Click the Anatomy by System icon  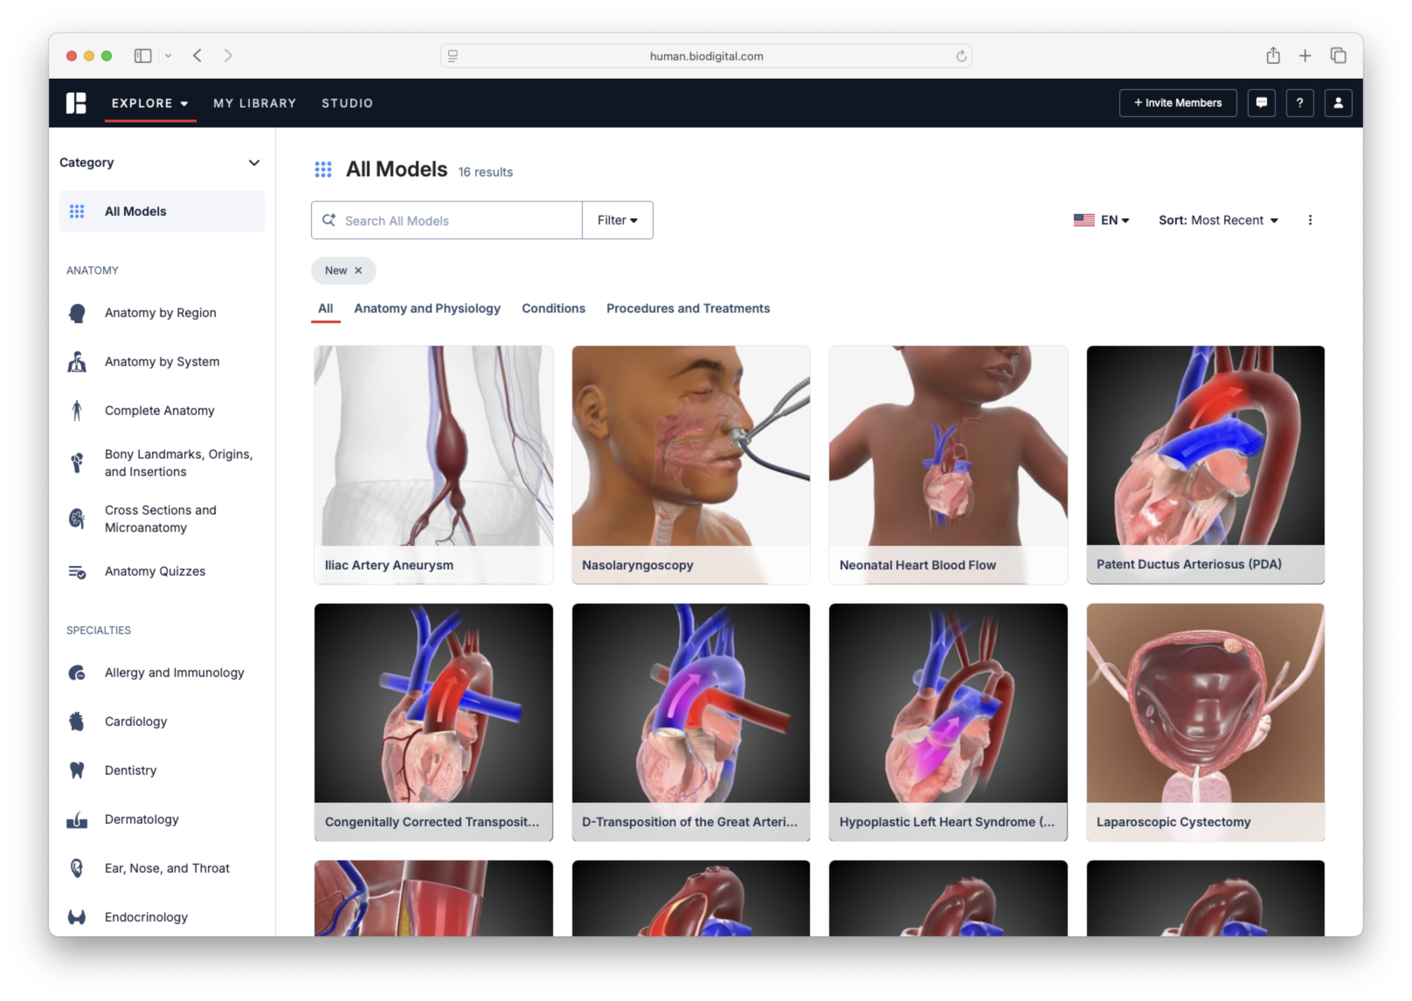[77, 362]
